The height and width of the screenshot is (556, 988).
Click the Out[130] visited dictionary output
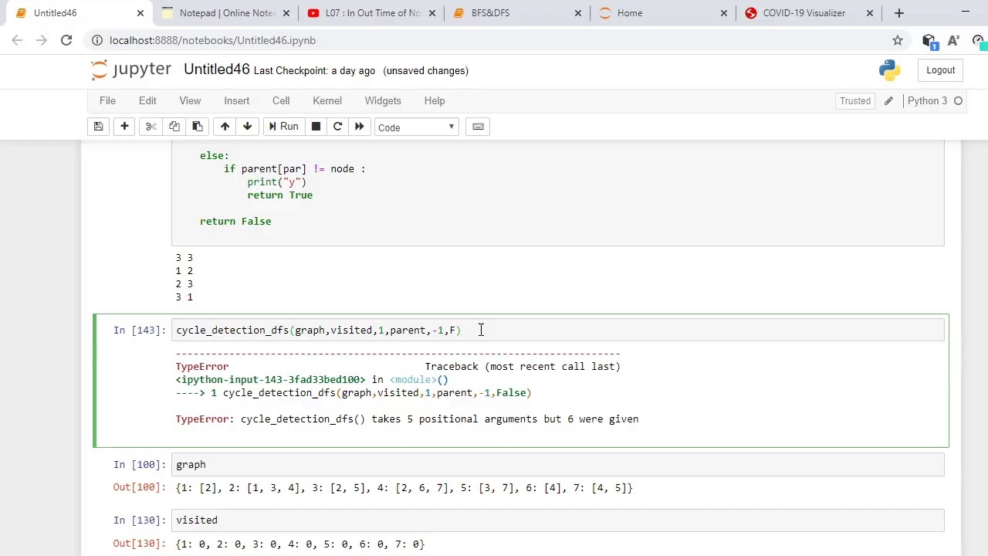click(x=300, y=544)
